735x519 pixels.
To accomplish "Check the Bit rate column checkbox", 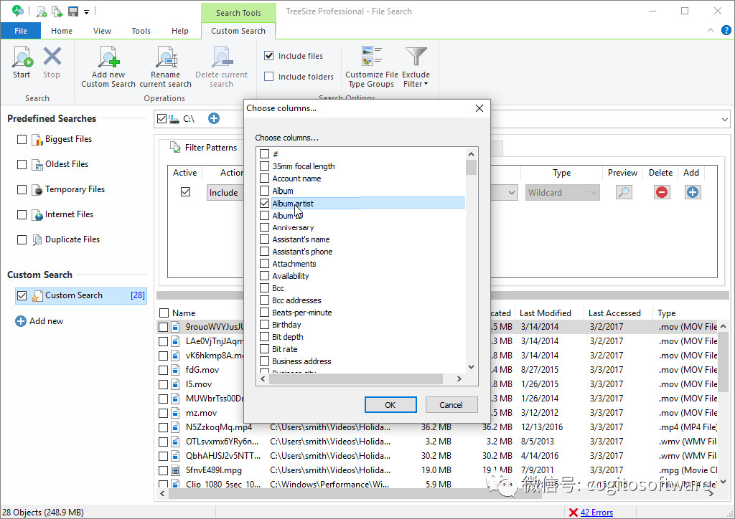I will pyautogui.click(x=264, y=349).
